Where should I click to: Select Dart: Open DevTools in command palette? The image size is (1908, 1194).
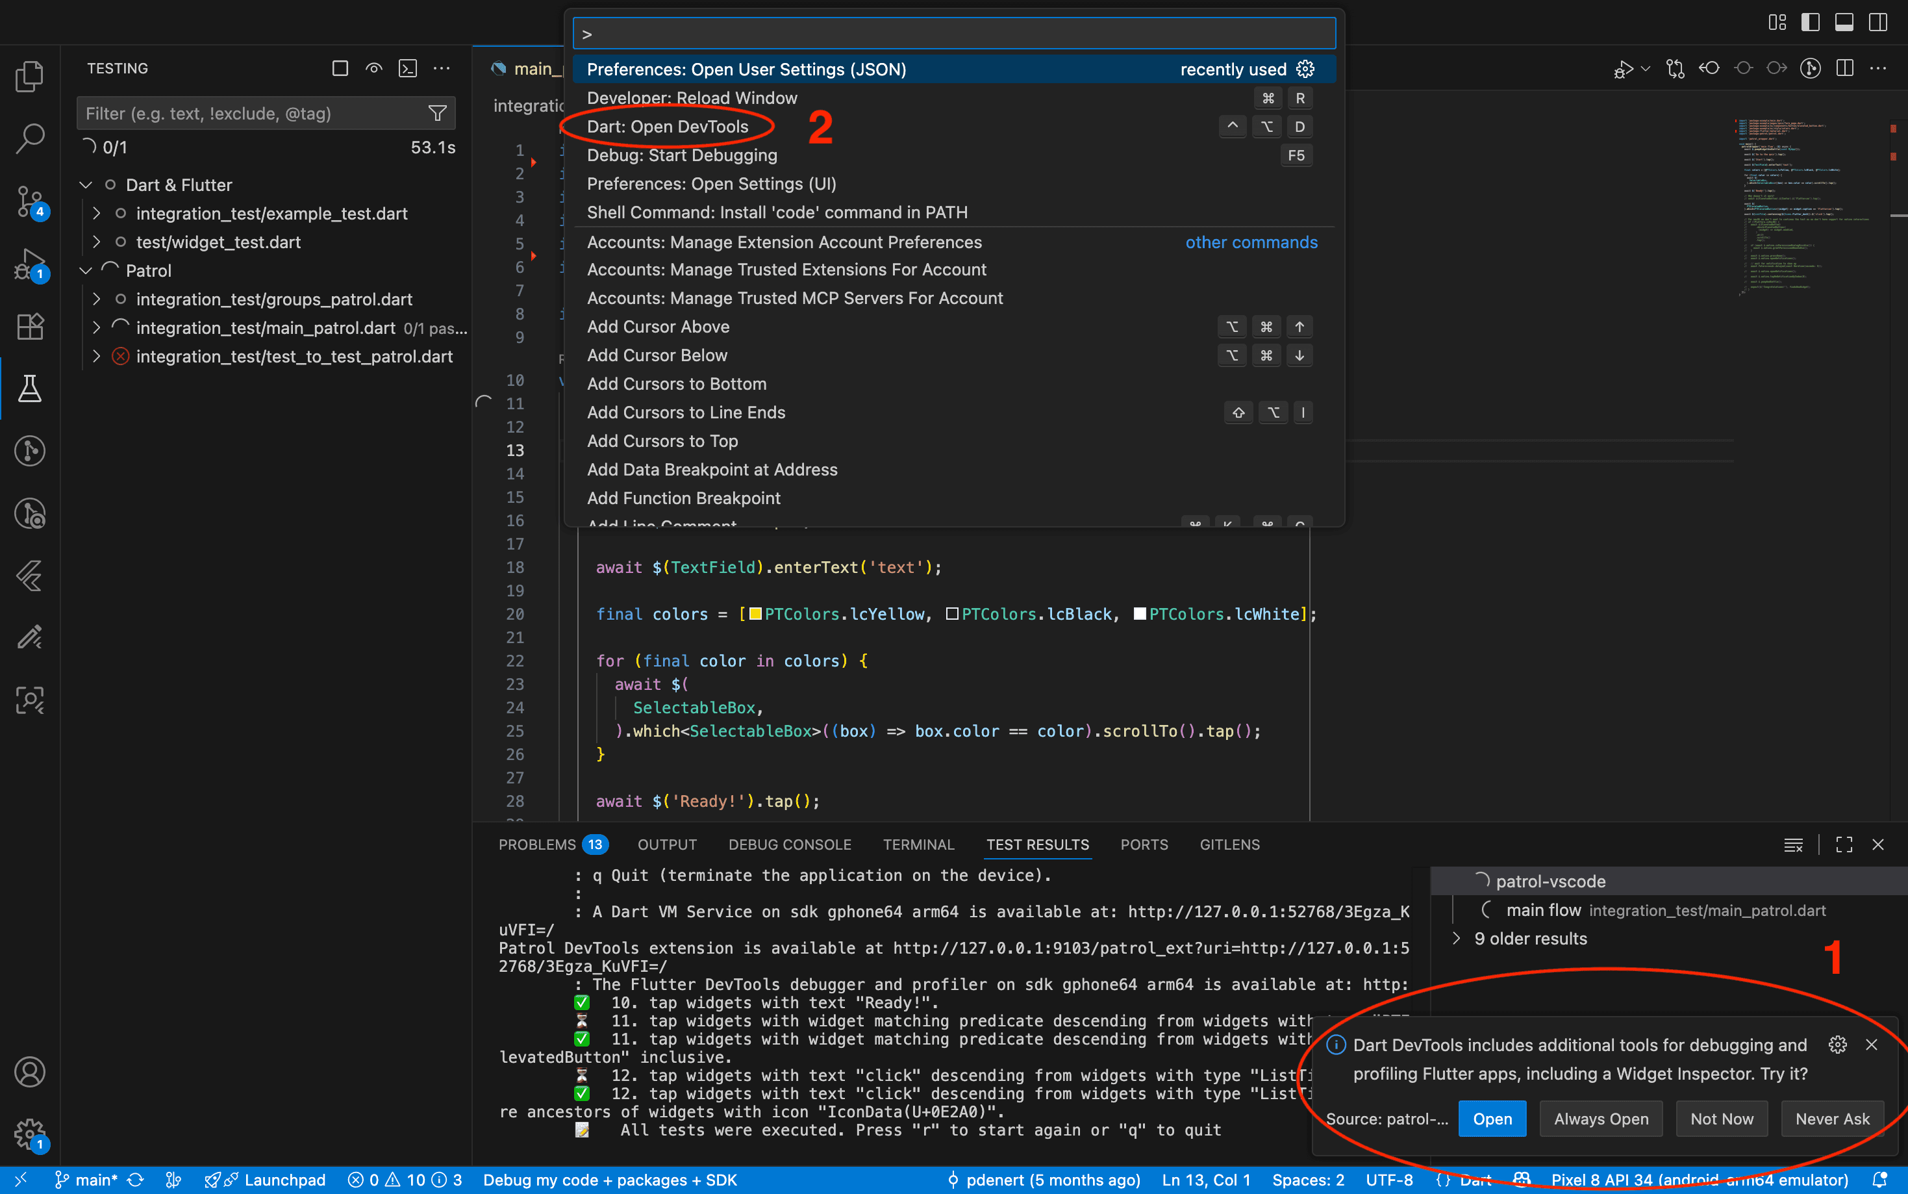coord(667,126)
